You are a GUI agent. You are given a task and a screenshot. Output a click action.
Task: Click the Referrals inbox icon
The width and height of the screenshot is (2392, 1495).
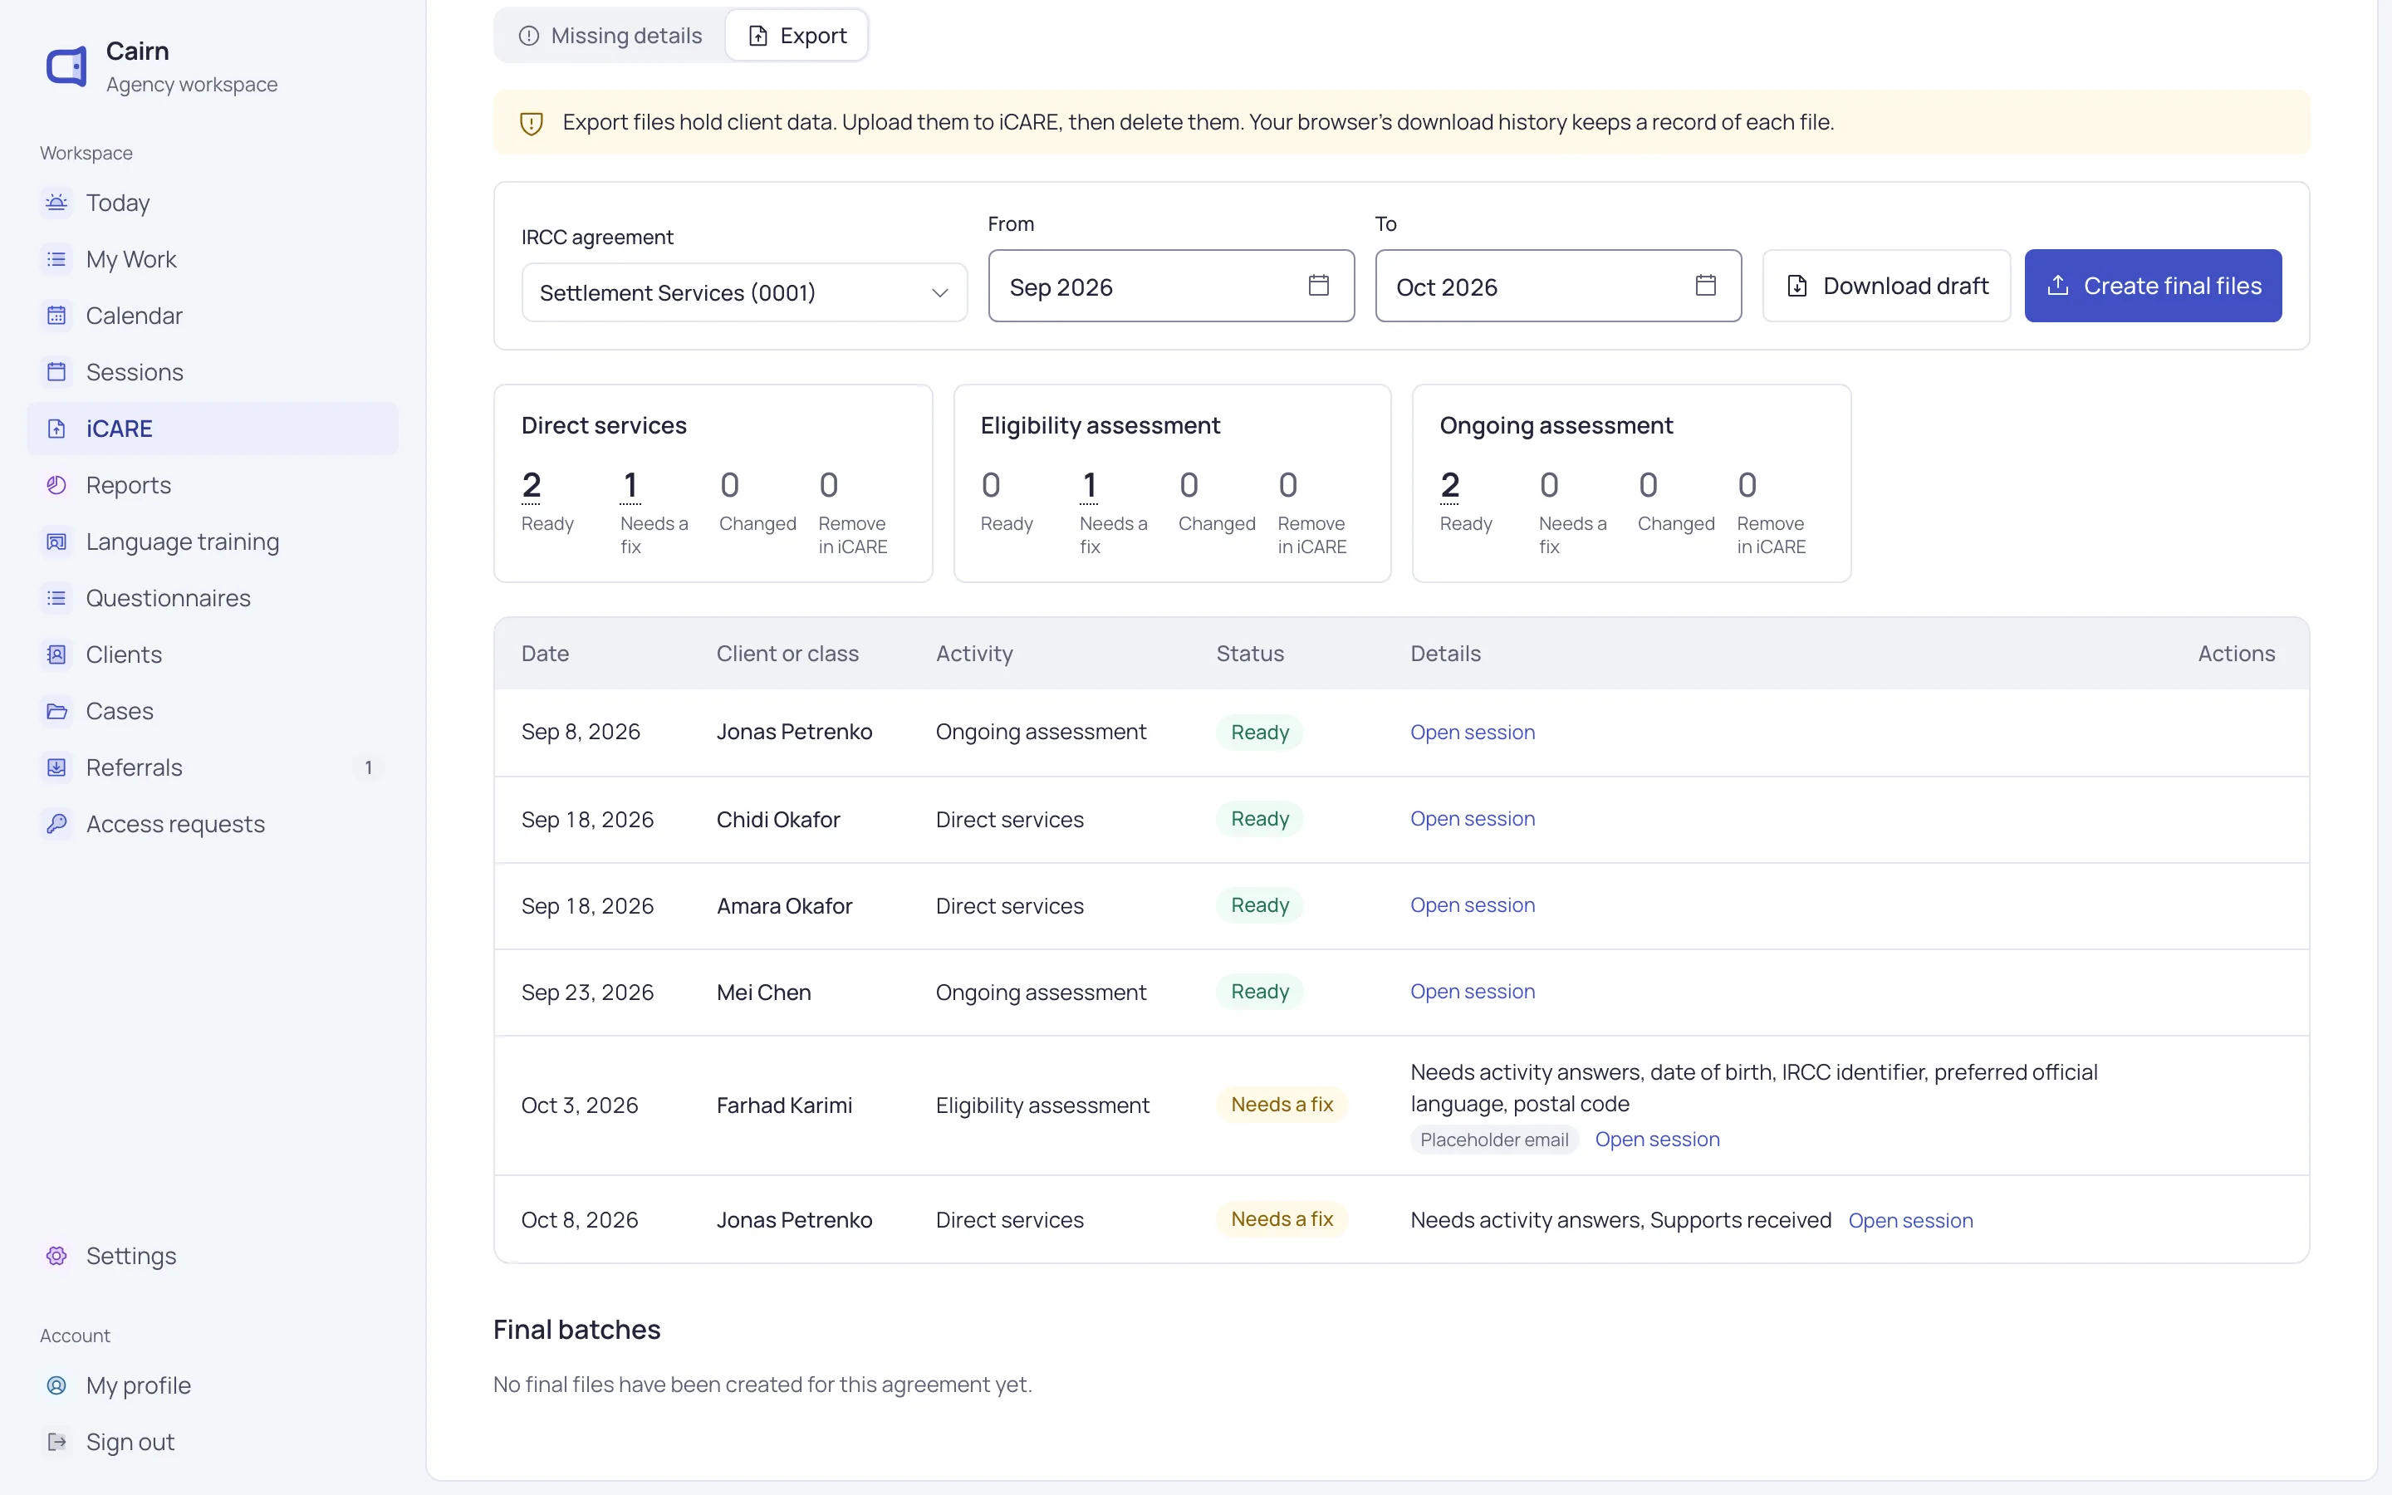click(56, 767)
